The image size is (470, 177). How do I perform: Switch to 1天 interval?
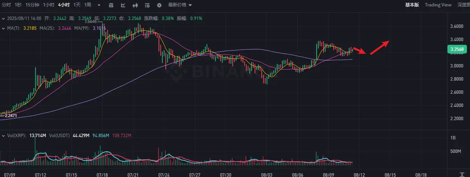[x=77, y=5]
